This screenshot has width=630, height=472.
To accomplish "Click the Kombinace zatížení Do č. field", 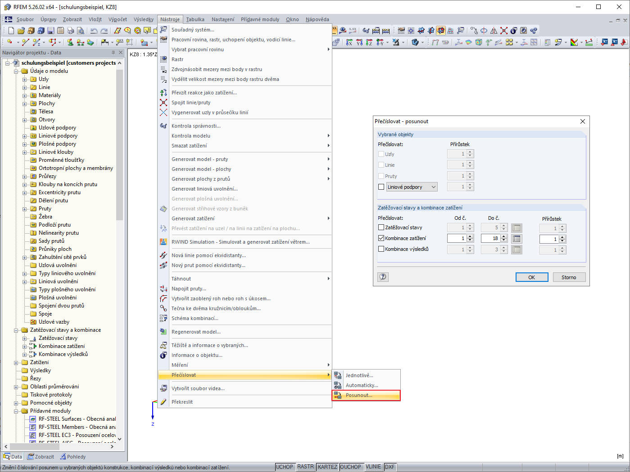I will (490, 238).
